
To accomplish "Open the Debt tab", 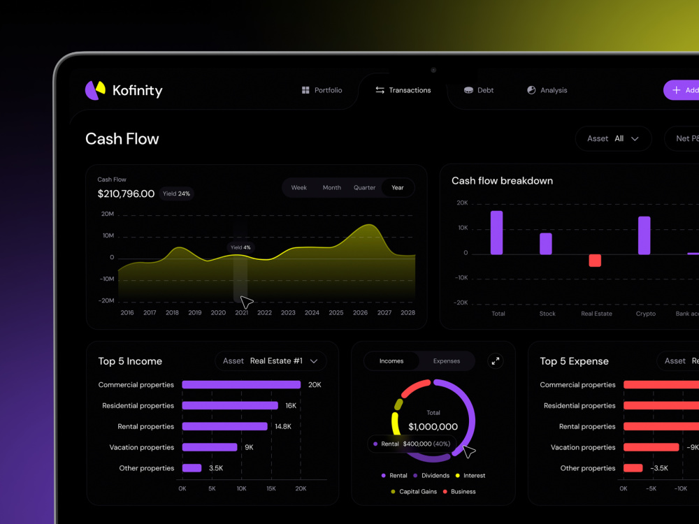I will [x=479, y=90].
